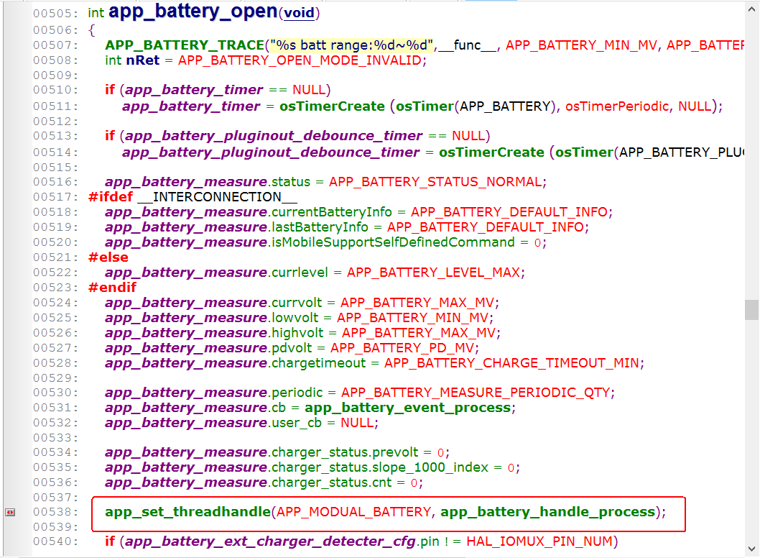Click the APP_BATTERY_TRACE macro on line 00507
This screenshot has width=760, height=558.
coord(185,45)
